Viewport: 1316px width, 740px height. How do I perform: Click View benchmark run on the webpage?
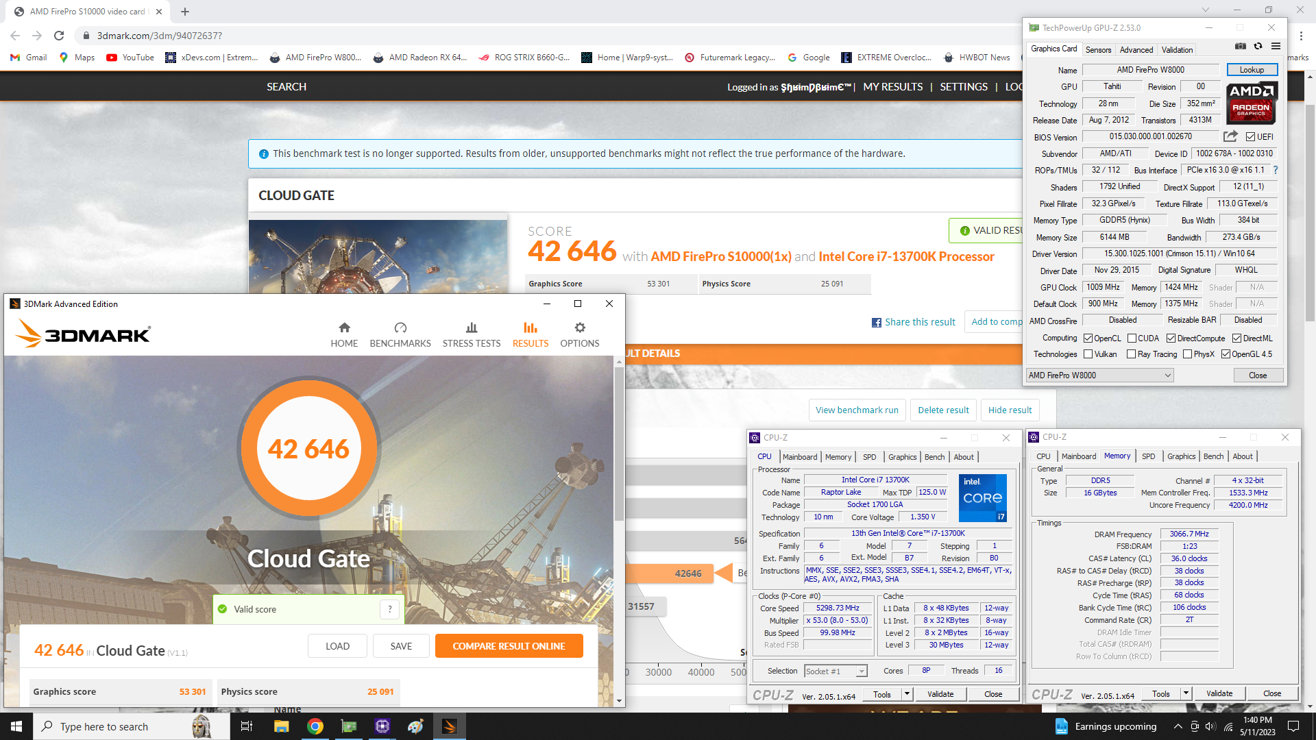pyautogui.click(x=857, y=410)
